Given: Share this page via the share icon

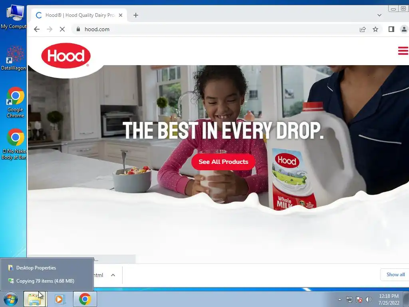Looking at the screenshot, I should (363, 29).
